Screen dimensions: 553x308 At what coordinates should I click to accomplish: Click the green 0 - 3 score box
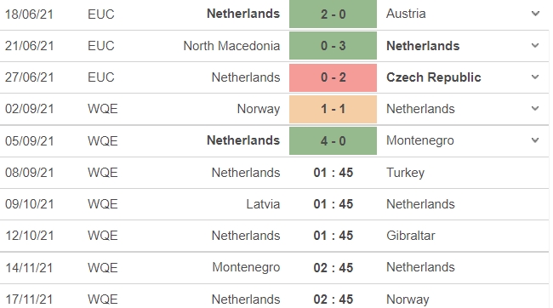pyautogui.click(x=333, y=45)
